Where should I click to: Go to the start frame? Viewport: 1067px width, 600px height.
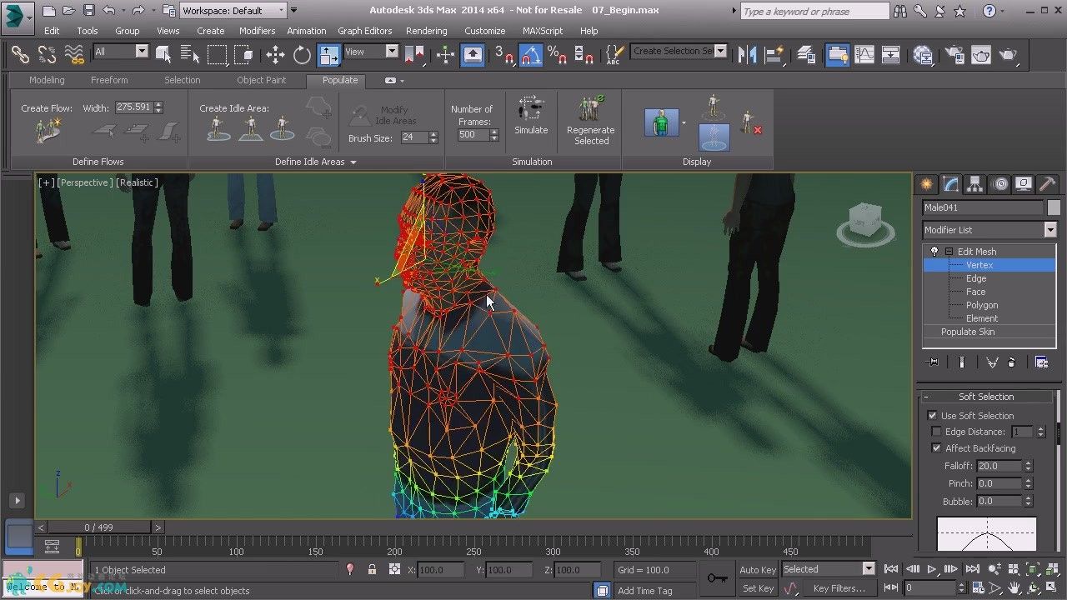click(x=891, y=569)
